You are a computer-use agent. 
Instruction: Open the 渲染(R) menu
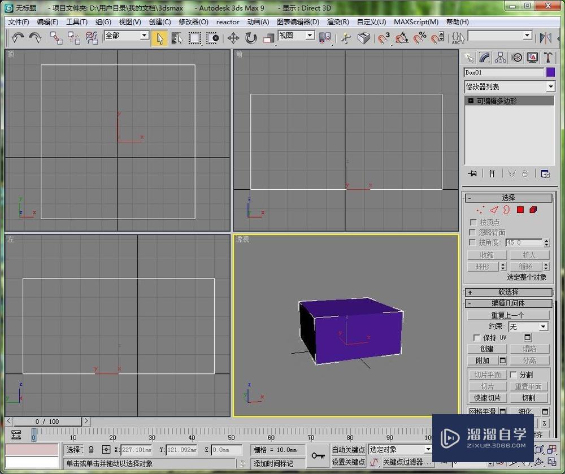point(338,22)
